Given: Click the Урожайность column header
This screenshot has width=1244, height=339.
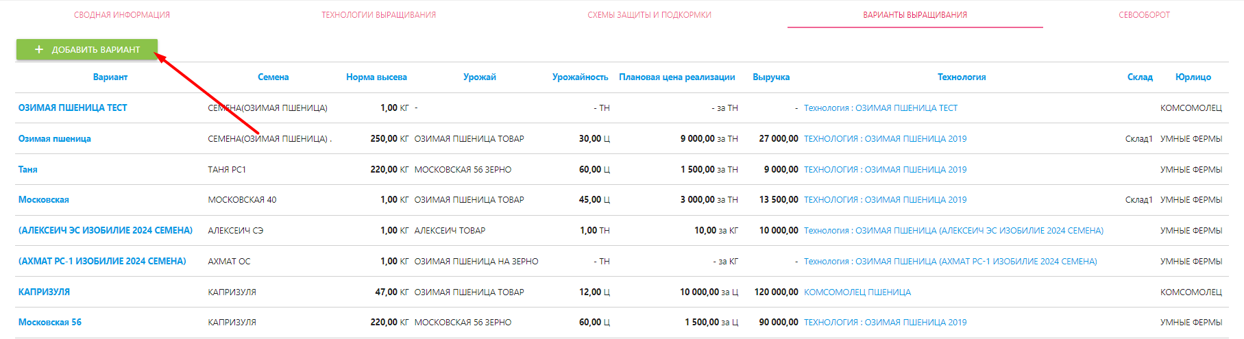Looking at the screenshot, I should tap(580, 77).
